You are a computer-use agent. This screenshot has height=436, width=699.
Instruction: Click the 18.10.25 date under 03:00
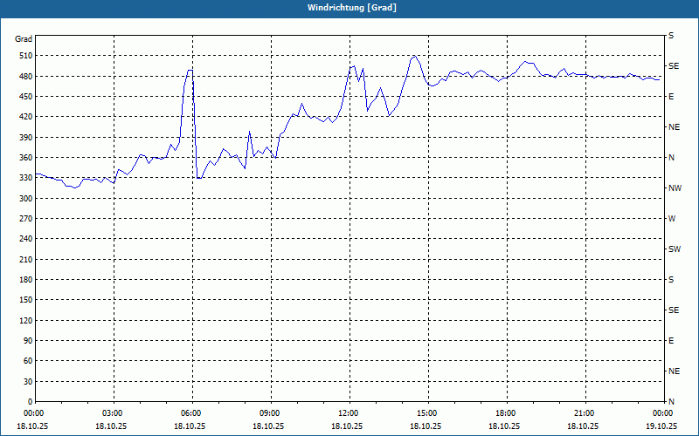(x=111, y=426)
